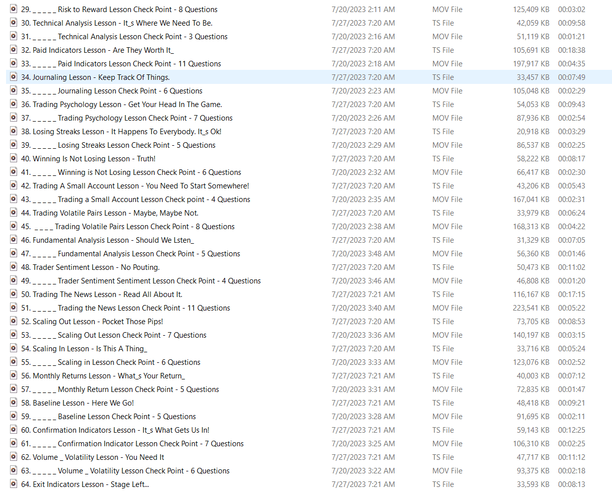Select 49. Trader Sentiment Sentiment Lesson Check Point
The width and height of the screenshot is (612, 494).
coord(141,281)
